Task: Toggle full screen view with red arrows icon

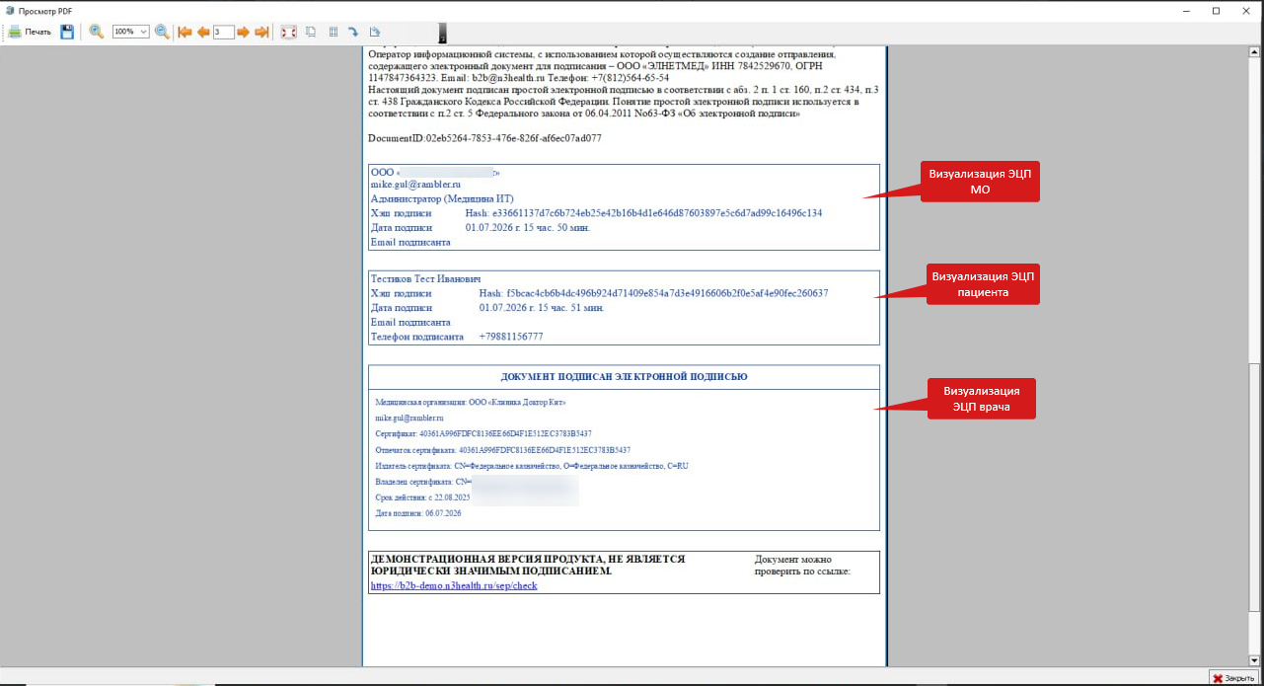Action: click(289, 32)
